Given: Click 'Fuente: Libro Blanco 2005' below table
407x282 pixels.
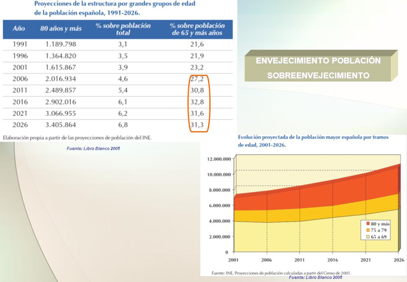Looking at the screenshot, I should click(93, 148).
